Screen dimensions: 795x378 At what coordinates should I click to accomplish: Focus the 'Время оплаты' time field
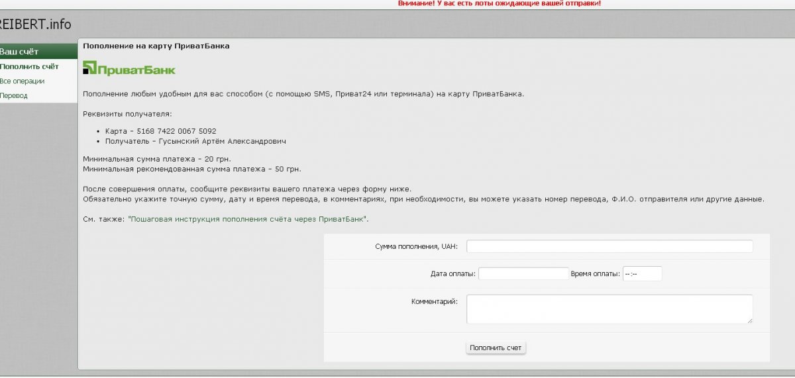coord(642,273)
